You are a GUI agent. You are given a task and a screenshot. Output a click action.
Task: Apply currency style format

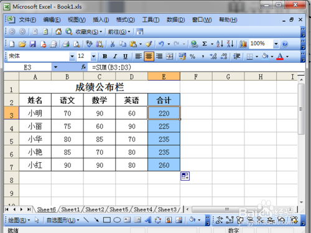[x=182, y=57]
